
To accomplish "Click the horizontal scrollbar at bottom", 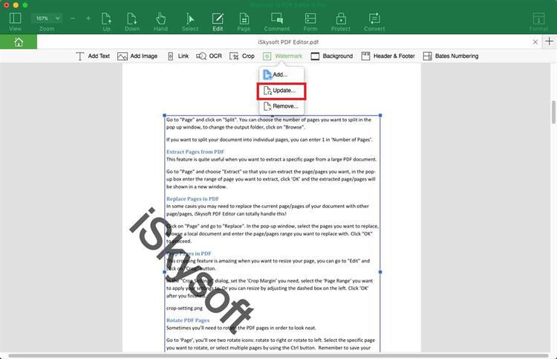I will point(278,355).
